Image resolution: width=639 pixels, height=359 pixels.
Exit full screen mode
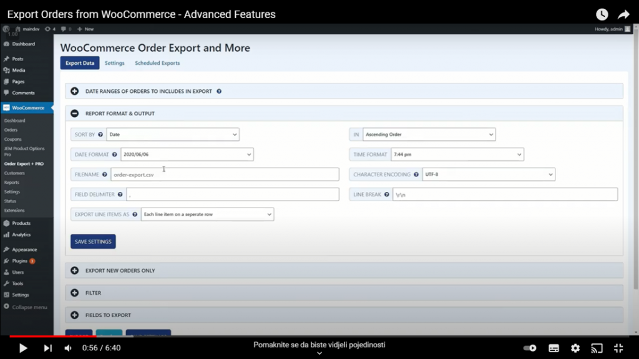[618, 348]
